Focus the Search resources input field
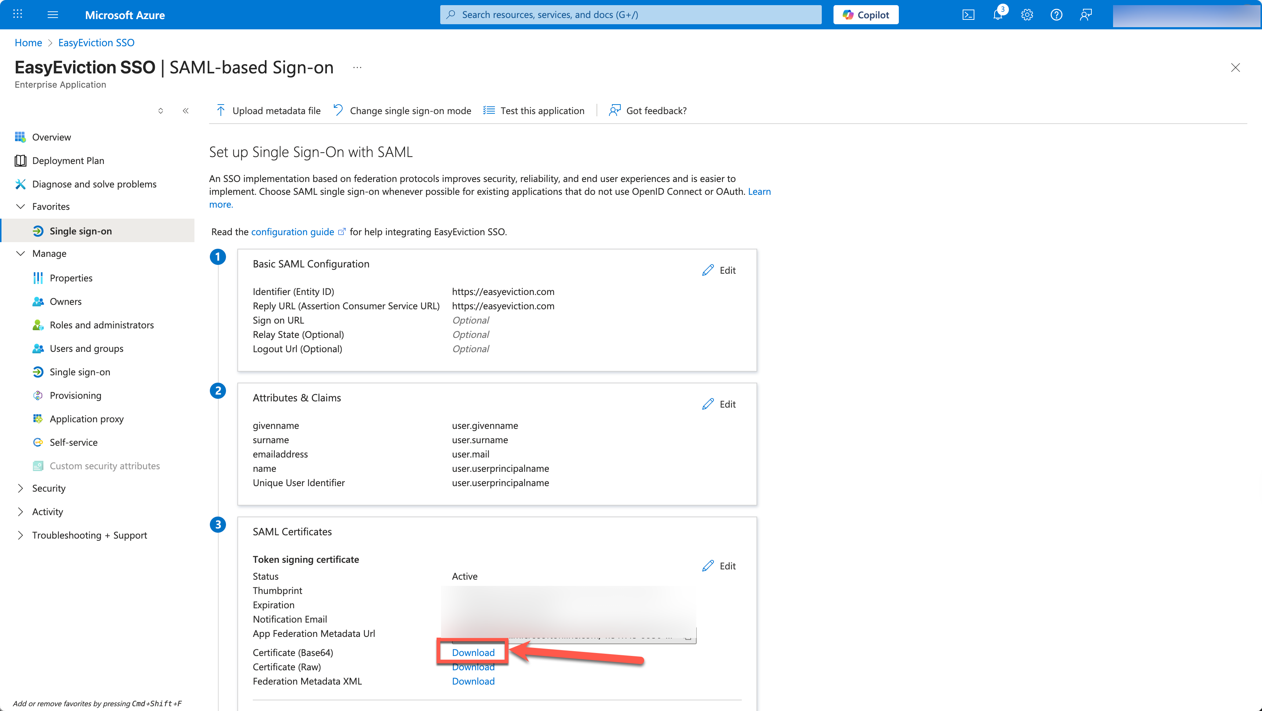Image resolution: width=1262 pixels, height=711 pixels. click(631, 15)
